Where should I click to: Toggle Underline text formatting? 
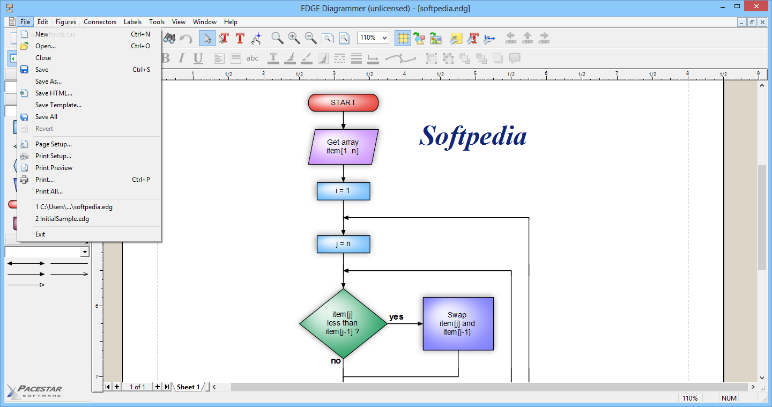198,58
